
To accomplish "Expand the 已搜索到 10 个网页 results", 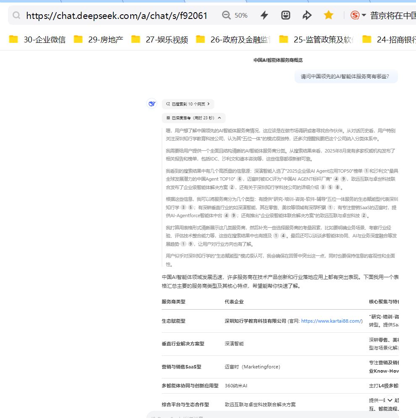I will pyautogui.click(x=188, y=104).
